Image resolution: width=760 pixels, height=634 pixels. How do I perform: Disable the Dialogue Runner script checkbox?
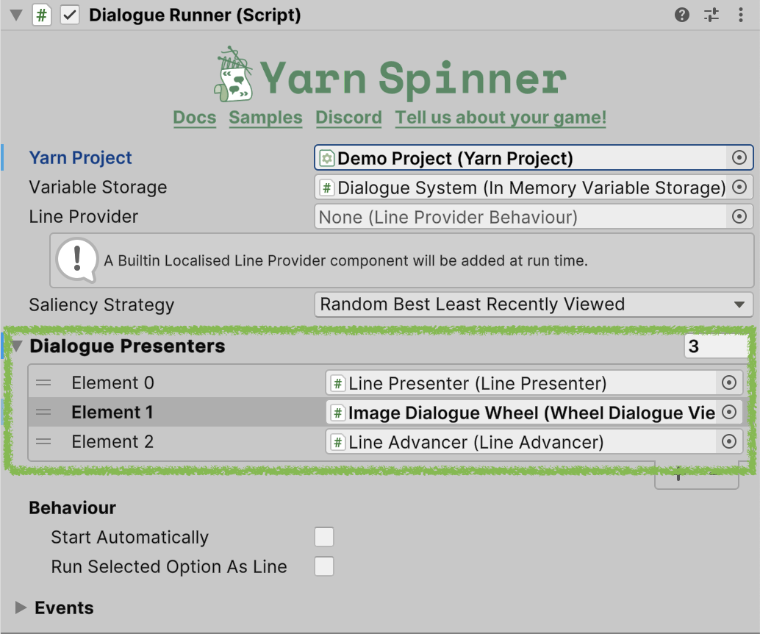pyautogui.click(x=70, y=15)
